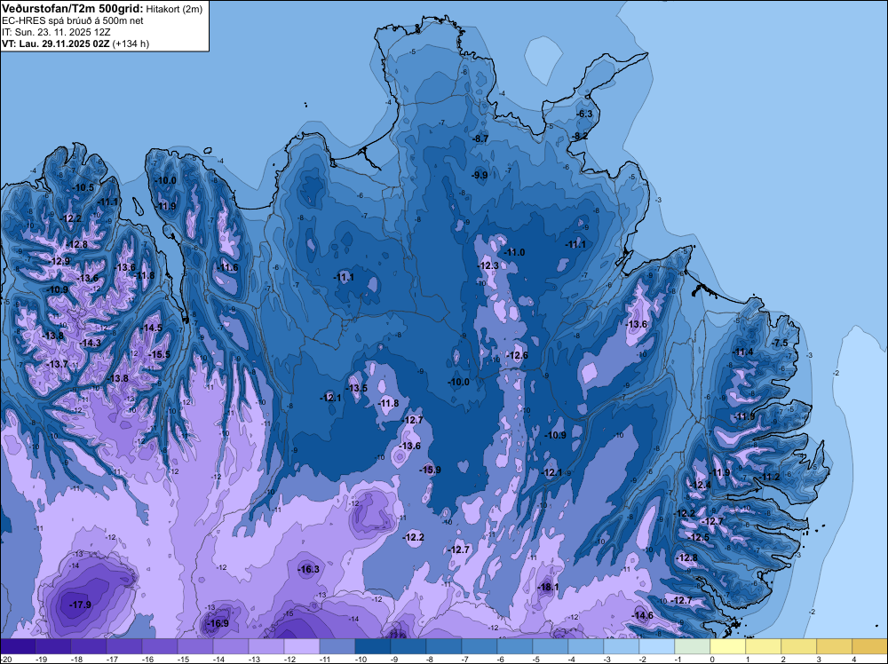The image size is (888, 664).
Task: Pick the pale green legend swatch between -1 and 0
Action: [692, 646]
